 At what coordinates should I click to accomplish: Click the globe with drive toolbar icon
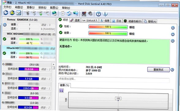click(x=54, y=13)
